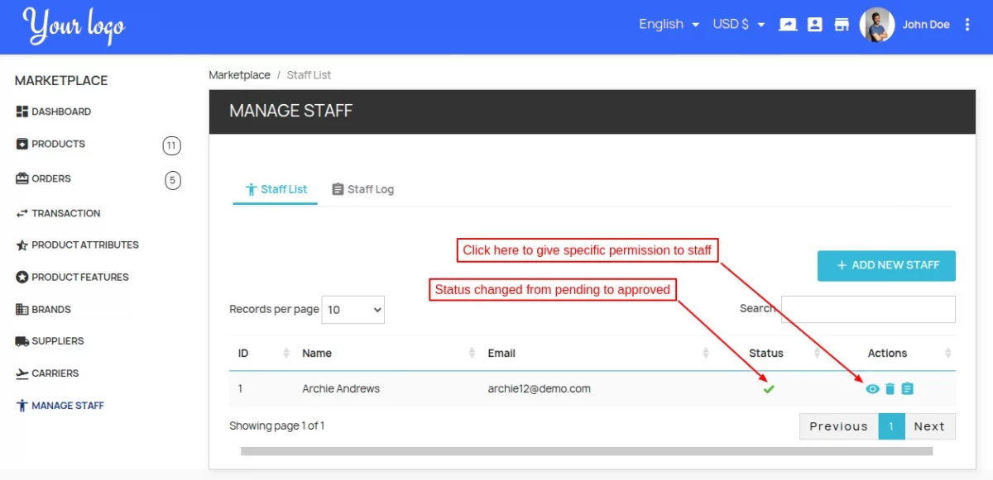This screenshot has width=993, height=480.
Task: Open the staff log clipboard icon in Actions
Action: point(907,388)
